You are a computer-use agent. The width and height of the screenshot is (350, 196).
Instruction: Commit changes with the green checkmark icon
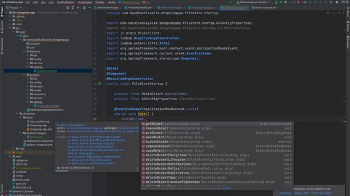point(316,2)
